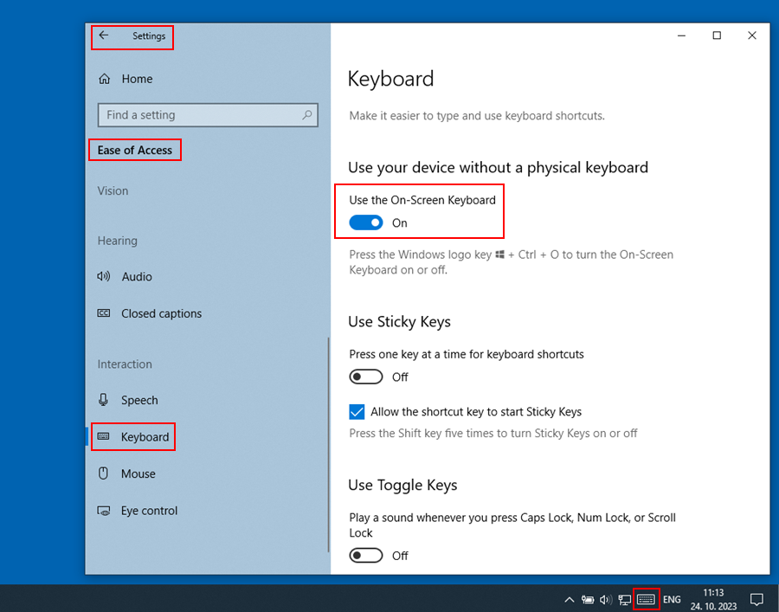Image resolution: width=779 pixels, height=612 pixels.
Task: Open the volume tray icon
Action: [x=606, y=600]
